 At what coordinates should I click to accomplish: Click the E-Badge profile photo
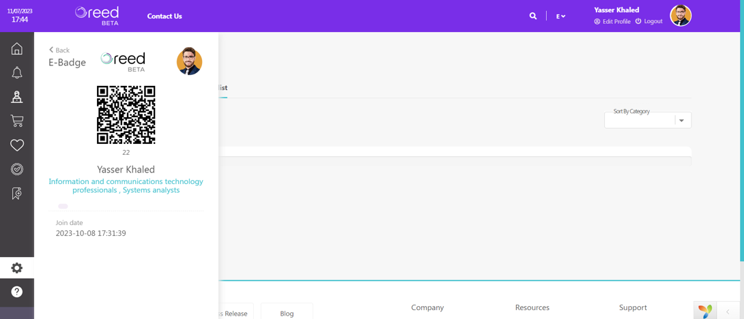coord(189,61)
